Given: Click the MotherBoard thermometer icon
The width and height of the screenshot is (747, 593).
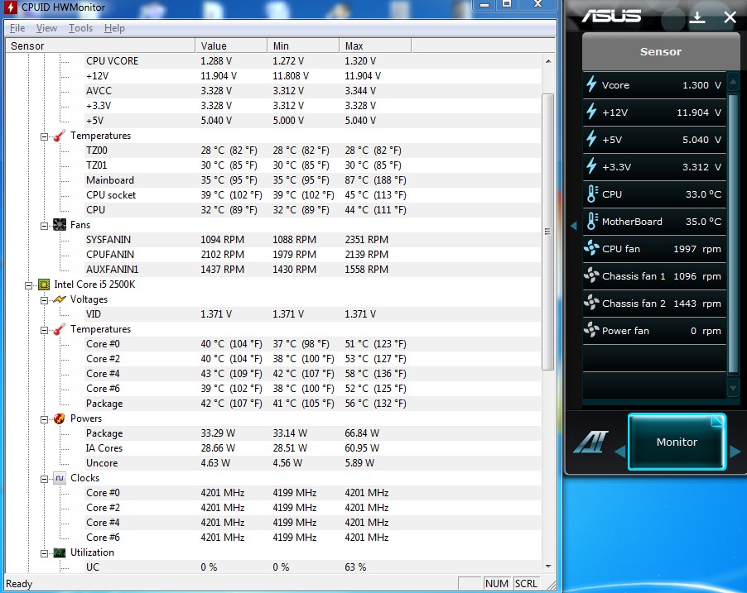Looking at the screenshot, I should (591, 221).
